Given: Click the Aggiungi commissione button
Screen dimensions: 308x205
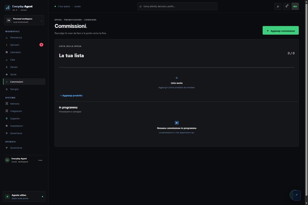Looking at the screenshot, I should (280, 31).
